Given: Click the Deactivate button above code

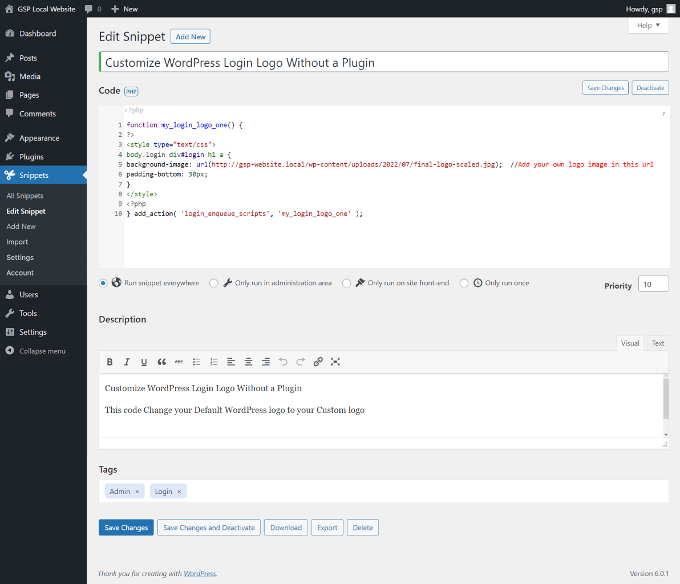Looking at the screenshot, I should pos(650,88).
